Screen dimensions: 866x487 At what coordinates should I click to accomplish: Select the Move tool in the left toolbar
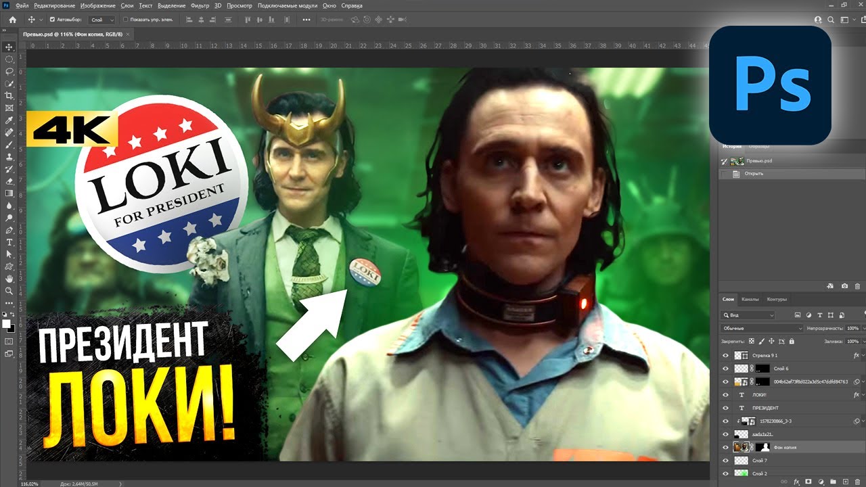9,47
